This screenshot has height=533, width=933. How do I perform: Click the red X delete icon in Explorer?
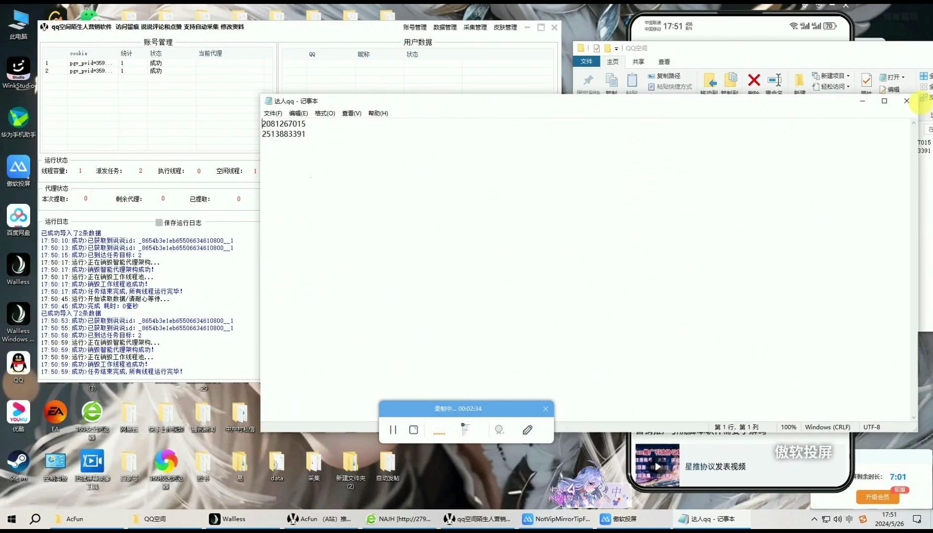[x=754, y=80]
